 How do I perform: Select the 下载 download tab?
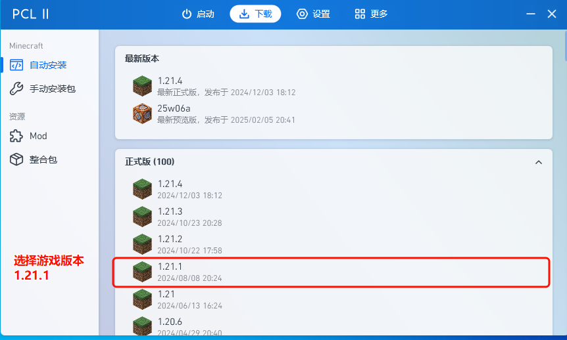coord(255,14)
